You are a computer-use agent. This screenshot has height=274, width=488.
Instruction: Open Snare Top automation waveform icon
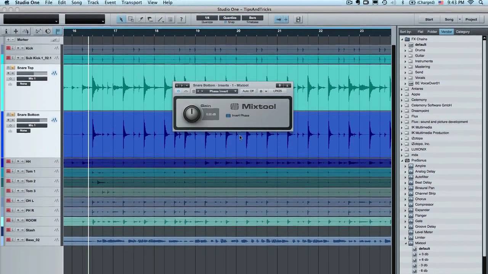pos(54,73)
